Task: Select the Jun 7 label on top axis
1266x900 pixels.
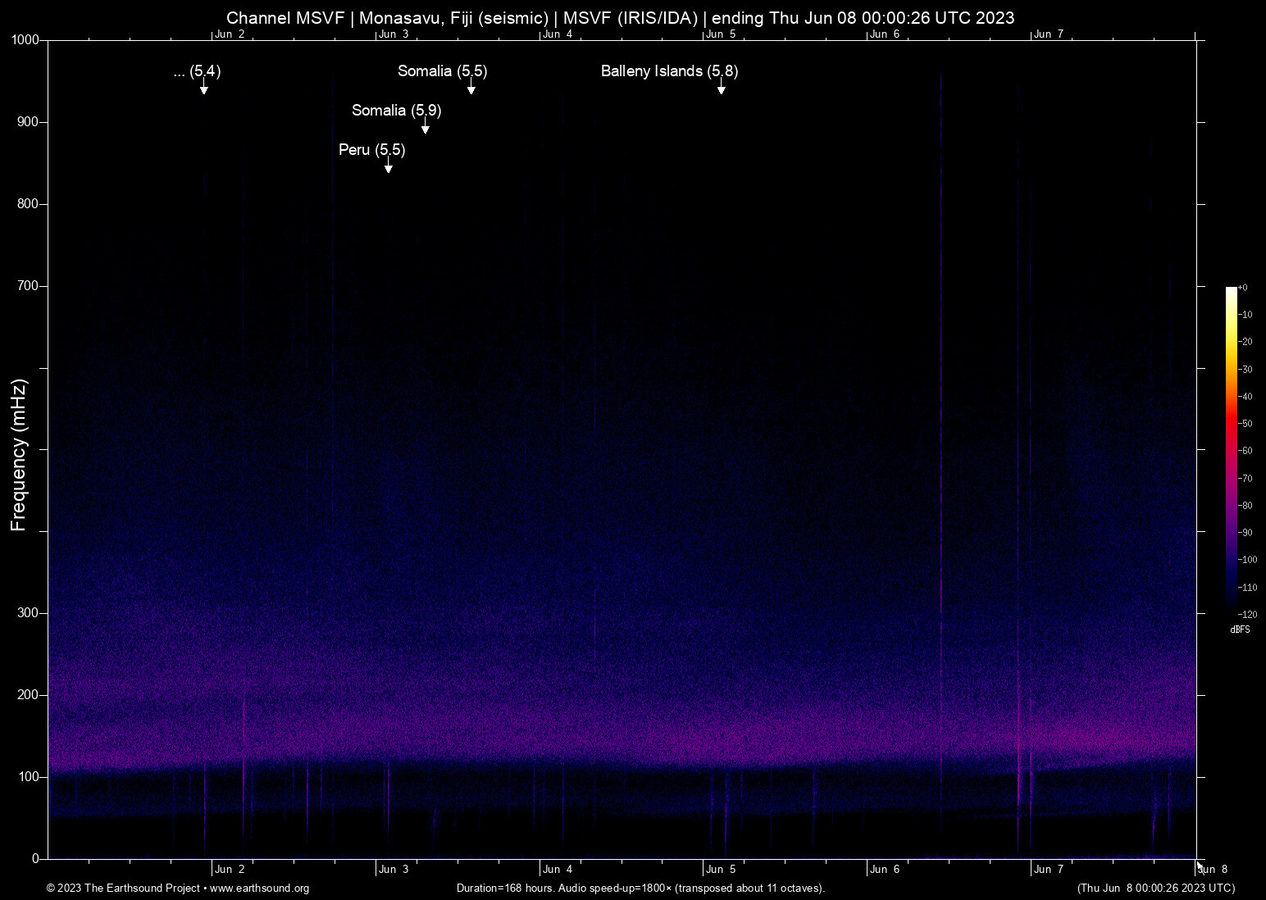Action: [x=1047, y=34]
